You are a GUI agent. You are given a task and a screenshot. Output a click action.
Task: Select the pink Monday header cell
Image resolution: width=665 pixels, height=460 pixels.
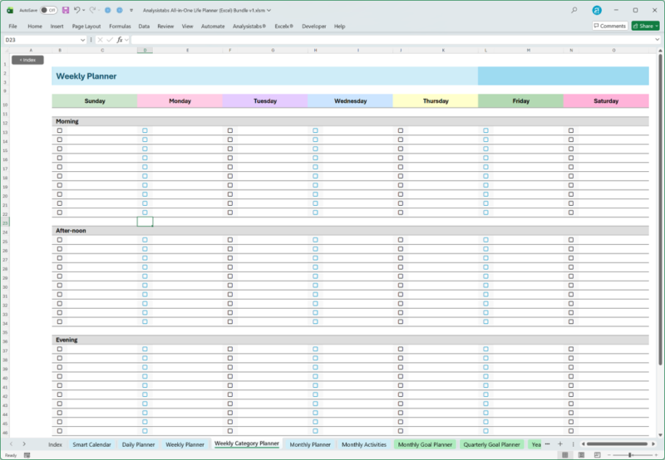(180, 100)
